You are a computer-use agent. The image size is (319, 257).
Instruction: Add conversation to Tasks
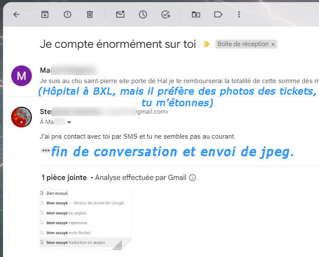(166, 14)
